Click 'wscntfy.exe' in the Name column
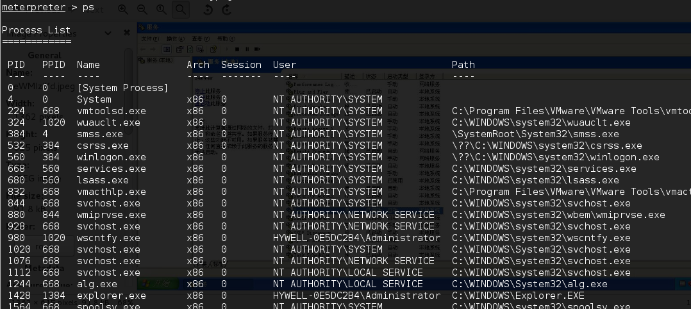Screen dimensions: 691x309 point(108,238)
